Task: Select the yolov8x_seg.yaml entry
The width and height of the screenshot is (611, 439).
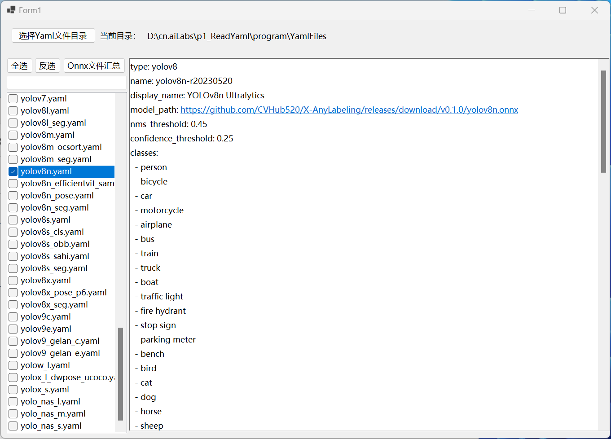Action: (x=54, y=305)
